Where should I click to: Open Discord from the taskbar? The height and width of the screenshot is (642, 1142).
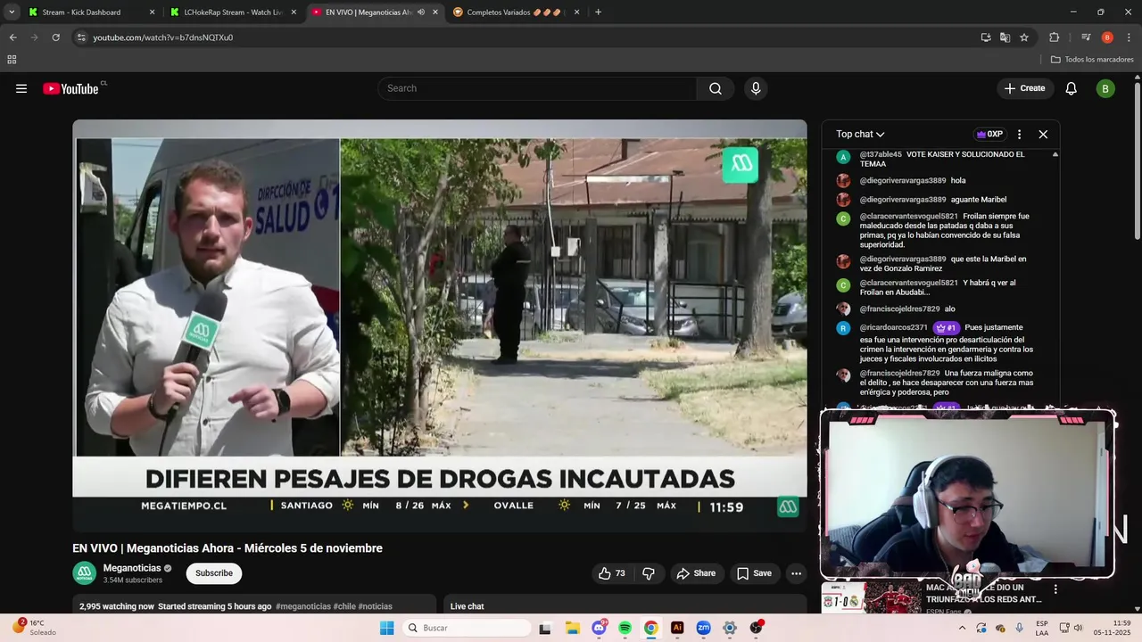pyautogui.click(x=599, y=628)
